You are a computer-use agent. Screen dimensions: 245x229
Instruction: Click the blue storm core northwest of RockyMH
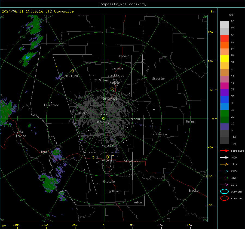point(27,57)
